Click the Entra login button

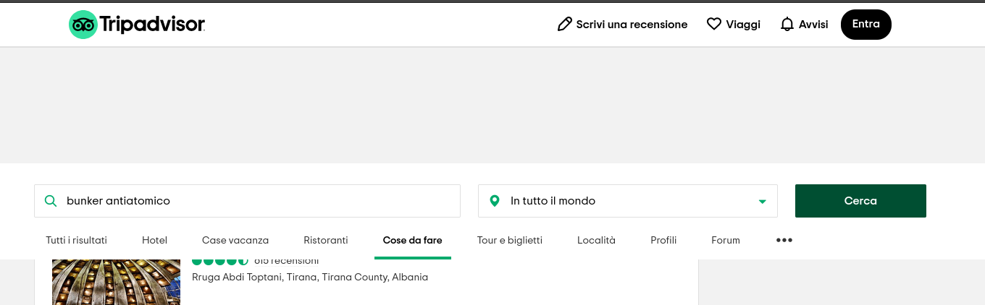(x=866, y=25)
